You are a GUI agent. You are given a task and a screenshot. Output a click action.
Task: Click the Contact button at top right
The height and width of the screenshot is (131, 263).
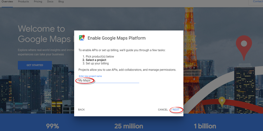click(256, 2)
